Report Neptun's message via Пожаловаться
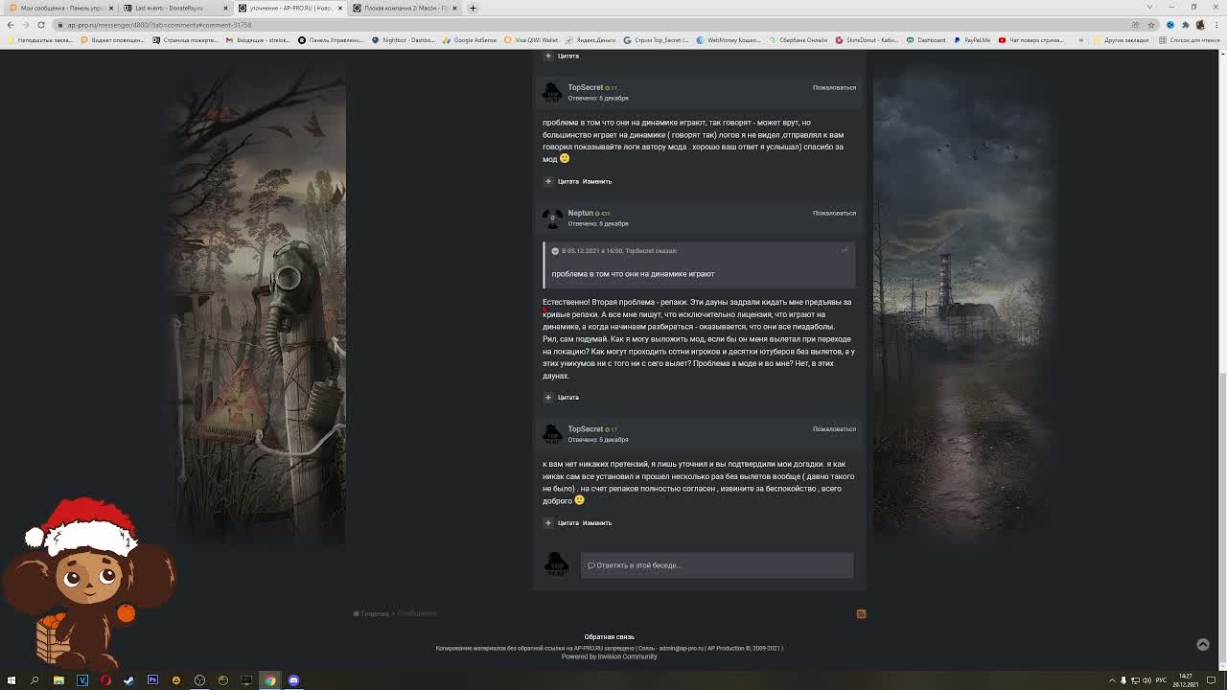 (834, 213)
